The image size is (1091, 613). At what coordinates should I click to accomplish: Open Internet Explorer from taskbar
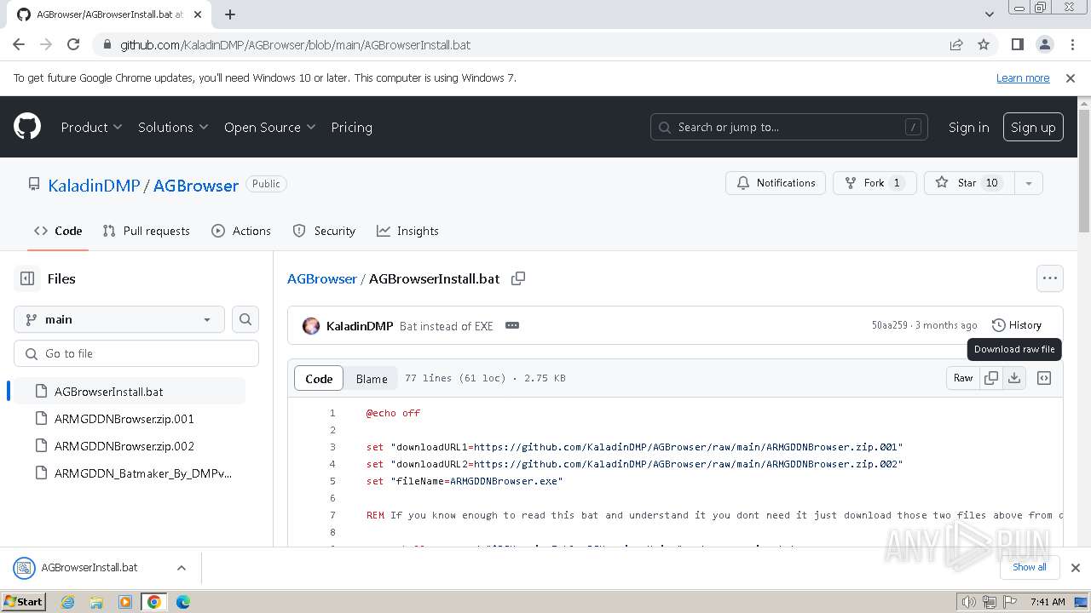pyautogui.click(x=68, y=602)
